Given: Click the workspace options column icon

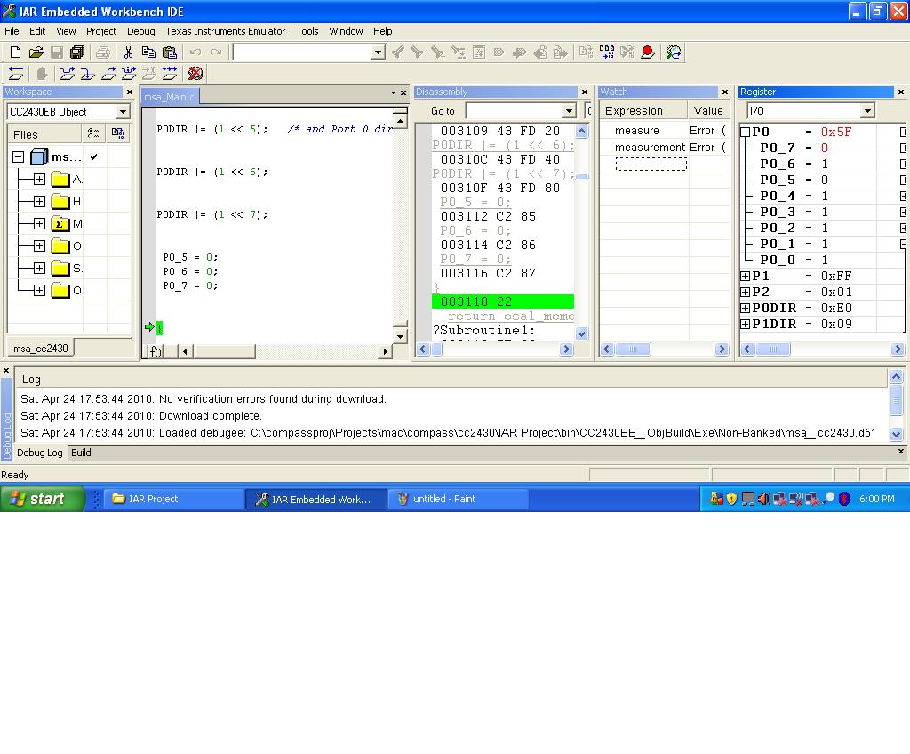Looking at the screenshot, I should coord(92,133).
